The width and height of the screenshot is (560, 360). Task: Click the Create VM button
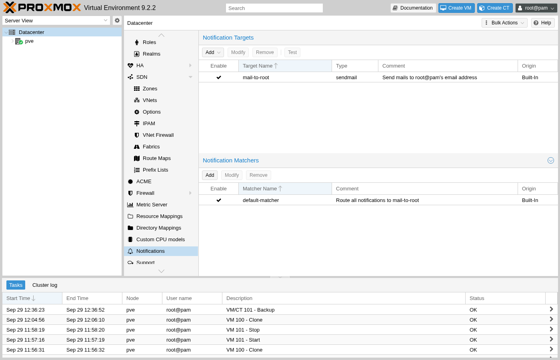click(456, 8)
